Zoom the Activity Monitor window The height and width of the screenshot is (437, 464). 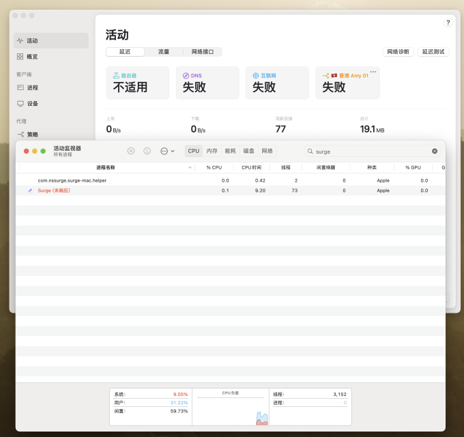coord(43,151)
